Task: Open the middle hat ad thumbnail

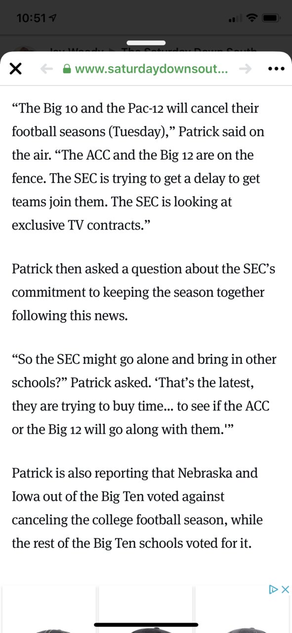Action: click(x=146, y=609)
